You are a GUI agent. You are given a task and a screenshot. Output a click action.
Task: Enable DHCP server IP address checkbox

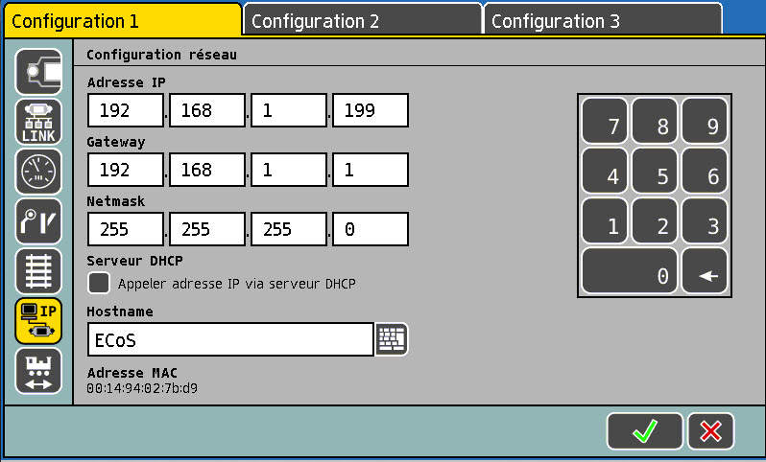click(99, 284)
